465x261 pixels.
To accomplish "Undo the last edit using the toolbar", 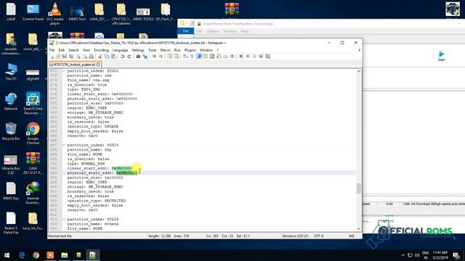I will (x=123, y=57).
